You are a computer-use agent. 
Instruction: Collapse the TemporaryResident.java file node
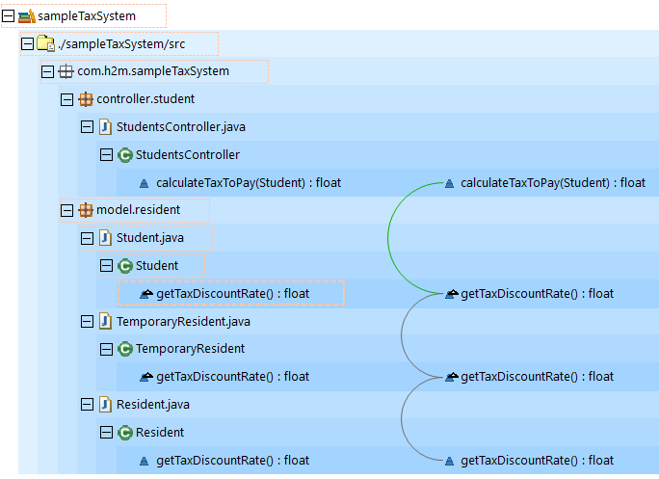tap(87, 322)
